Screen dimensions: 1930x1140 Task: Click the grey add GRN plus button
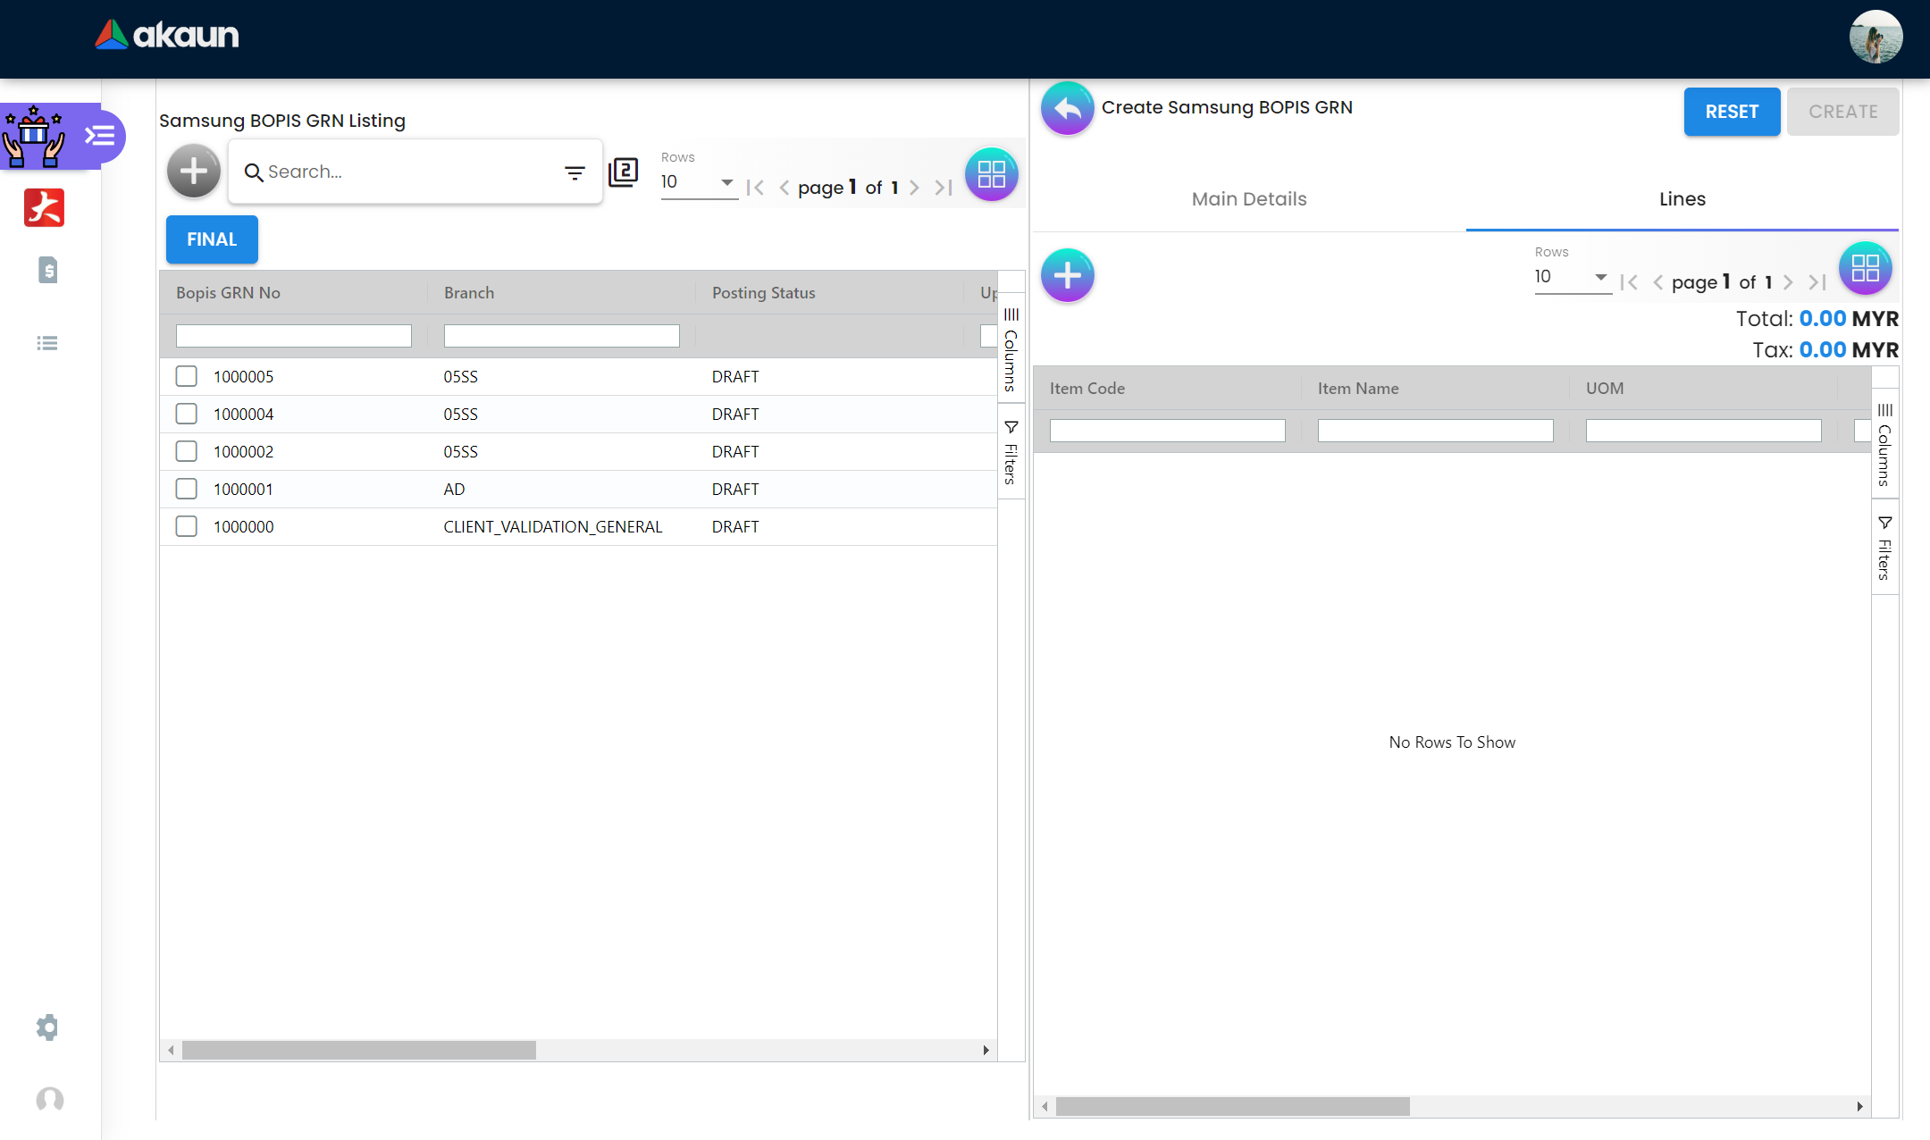click(x=193, y=172)
